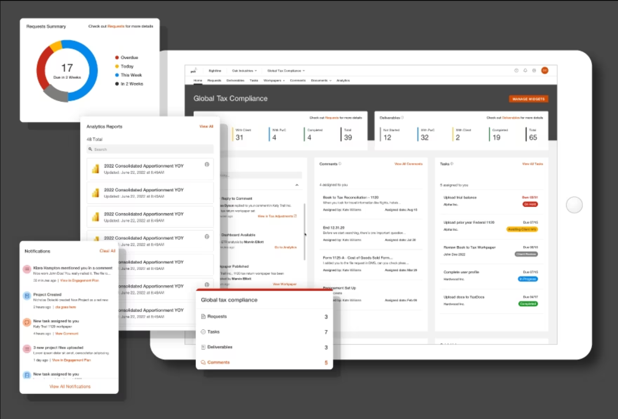Click the Tasks checkmark circle icon

click(203, 332)
